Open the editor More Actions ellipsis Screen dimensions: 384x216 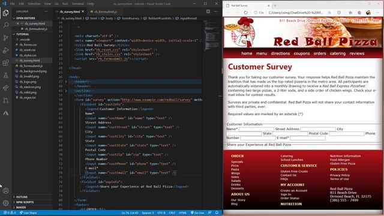pos(215,11)
